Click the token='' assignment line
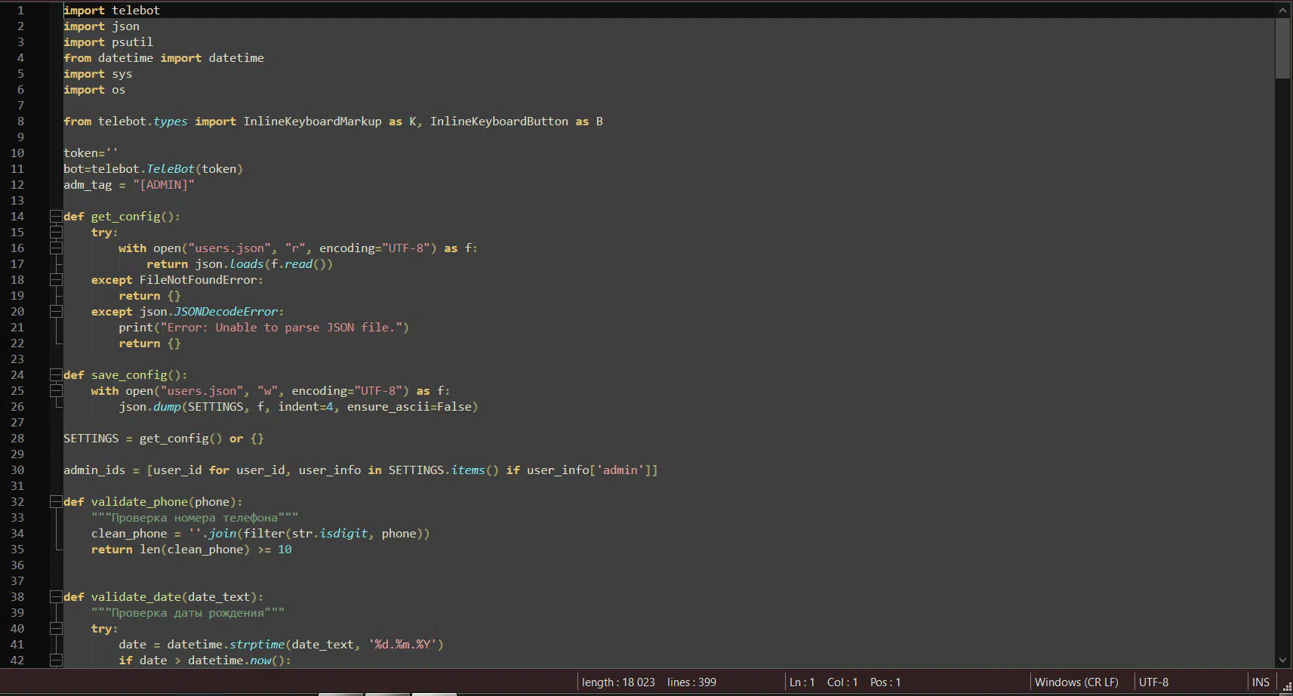Viewport: 1293px width, 696px height. (x=91, y=153)
